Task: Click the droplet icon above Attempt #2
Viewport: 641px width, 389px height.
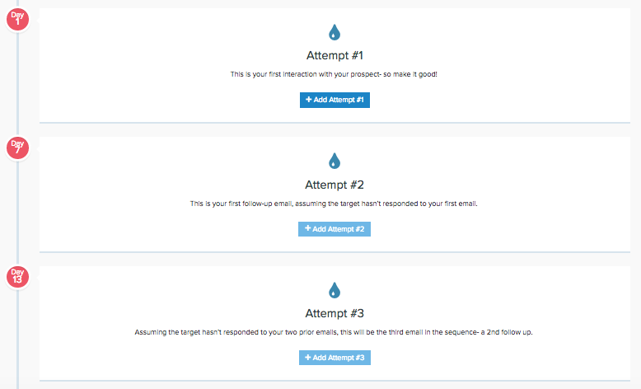Action: 335,161
